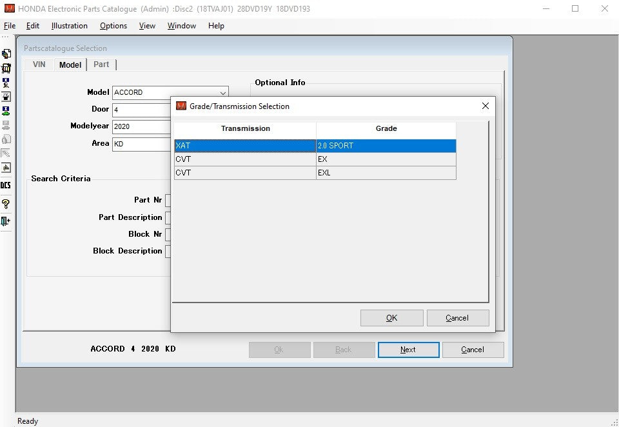Open help via the question mark icon
The image size is (619, 427).
[x=6, y=204]
